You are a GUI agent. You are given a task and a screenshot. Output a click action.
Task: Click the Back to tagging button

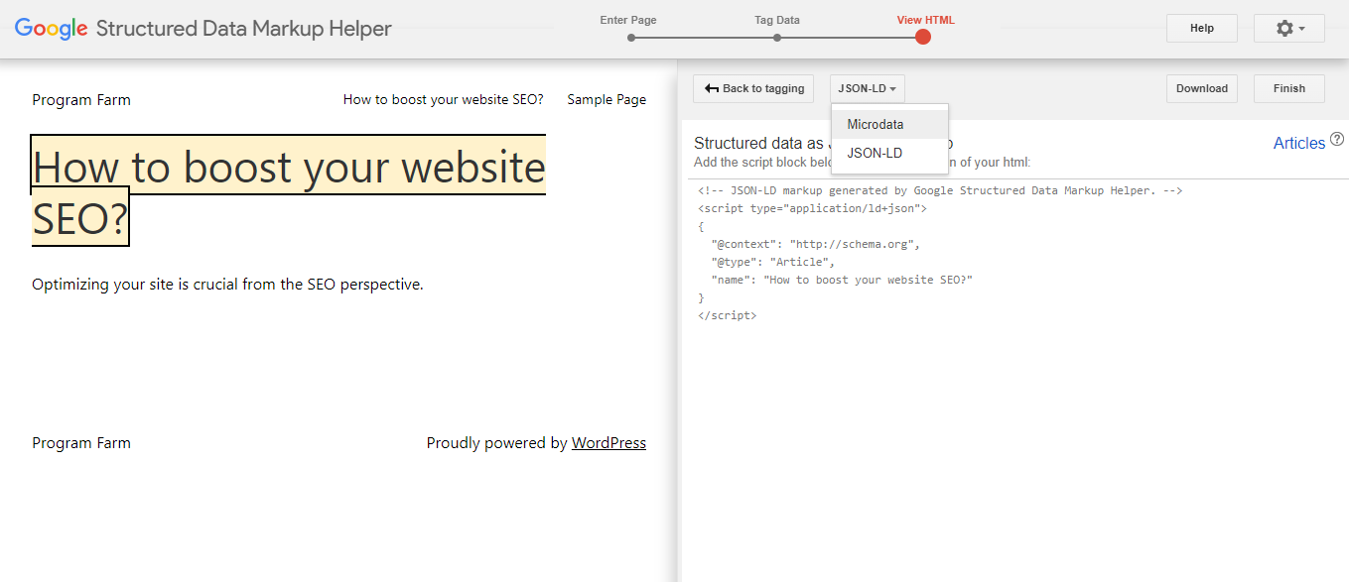753,88
